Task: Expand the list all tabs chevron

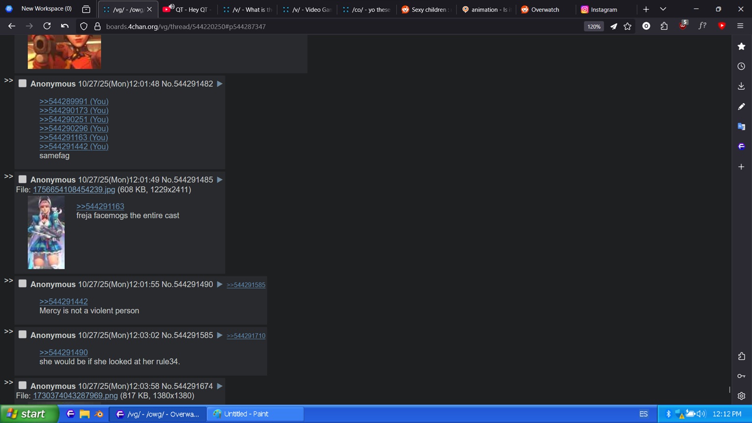Action: [663, 9]
